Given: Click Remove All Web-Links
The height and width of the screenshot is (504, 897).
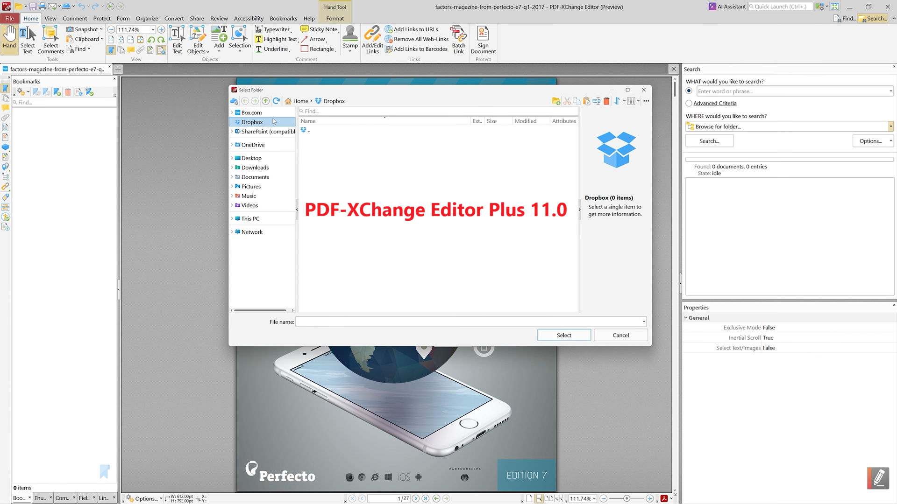Looking at the screenshot, I should (416, 39).
